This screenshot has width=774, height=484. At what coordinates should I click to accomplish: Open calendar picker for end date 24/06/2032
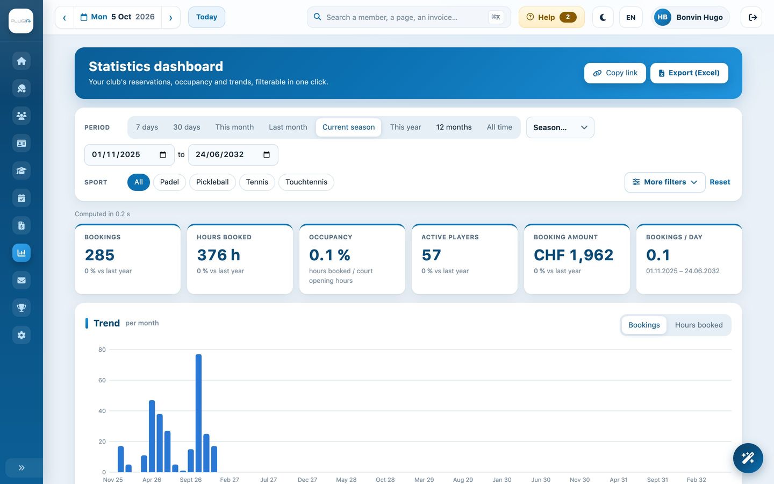click(x=267, y=155)
